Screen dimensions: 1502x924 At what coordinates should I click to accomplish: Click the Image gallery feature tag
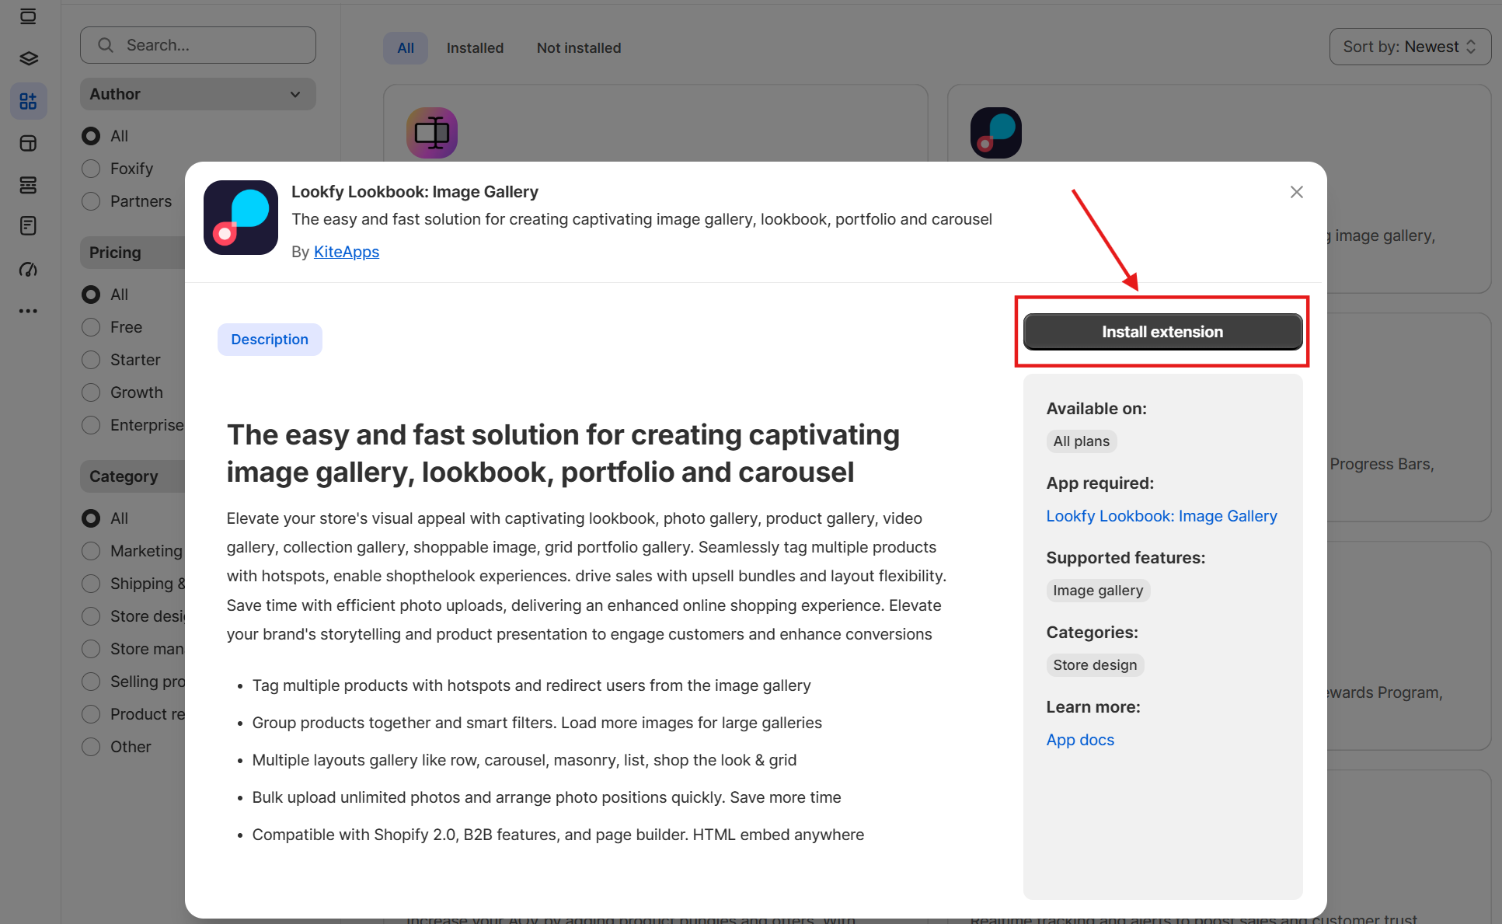[1098, 591]
